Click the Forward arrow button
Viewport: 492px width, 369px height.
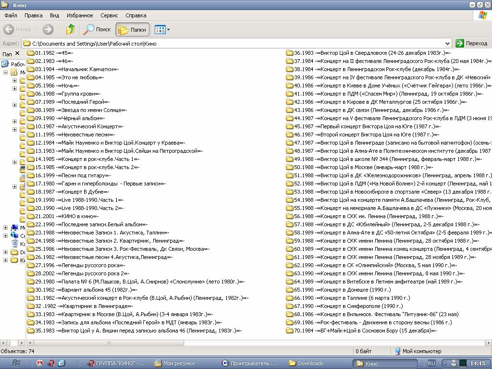(48, 30)
